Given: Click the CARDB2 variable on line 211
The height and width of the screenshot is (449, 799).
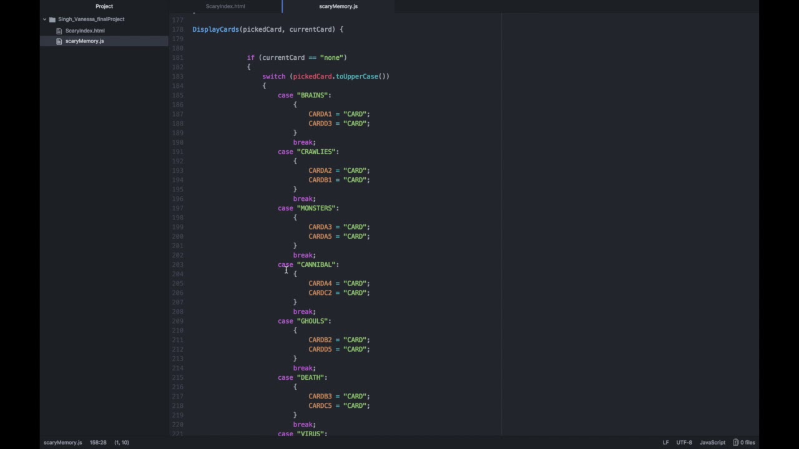Looking at the screenshot, I should (x=320, y=340).
